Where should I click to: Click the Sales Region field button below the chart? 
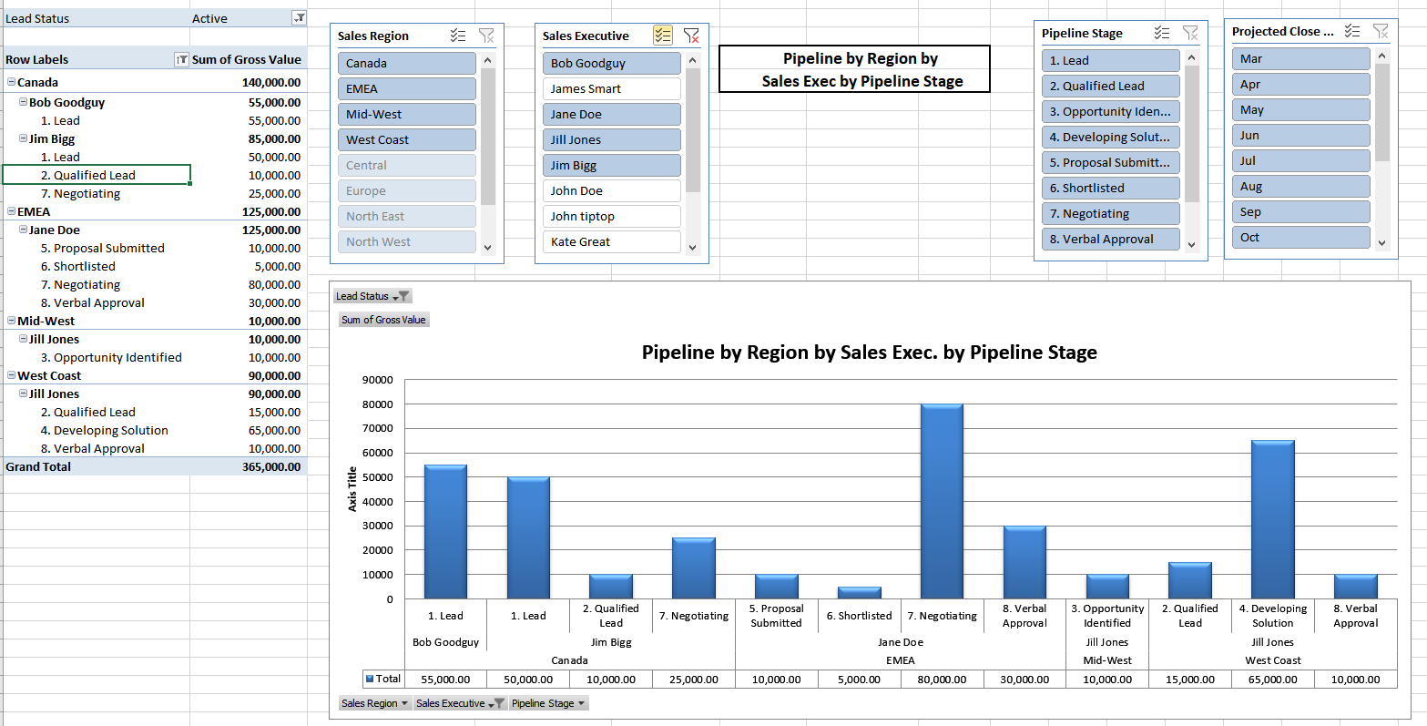coord(374,702)
